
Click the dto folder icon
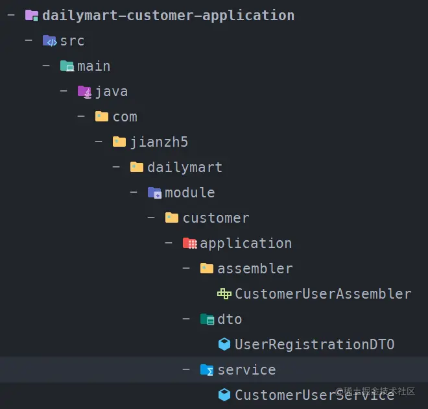[x=207, y=319]
